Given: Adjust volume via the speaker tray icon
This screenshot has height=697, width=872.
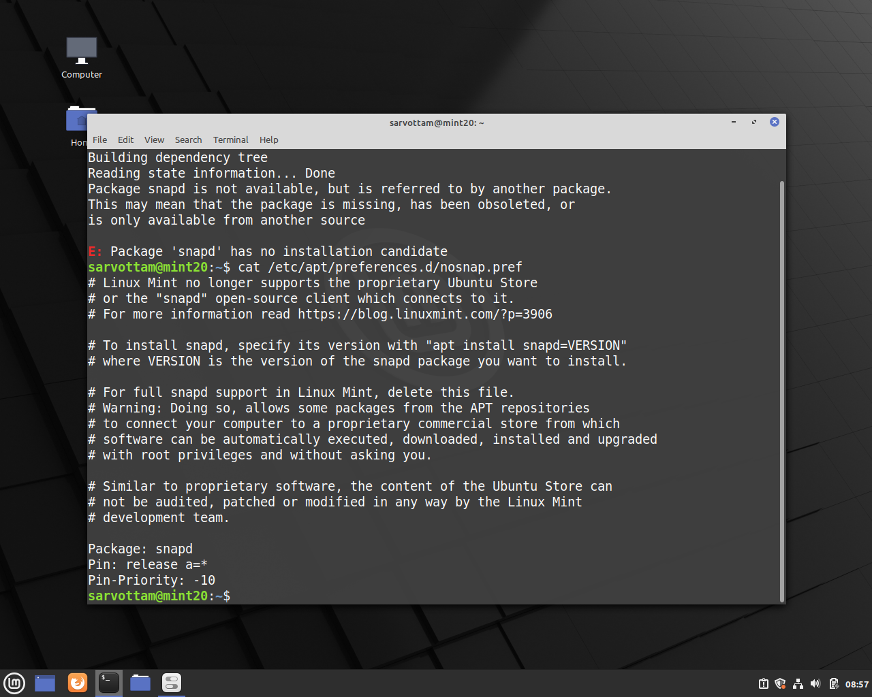Looking at the screenshot, I should (815, 683).
